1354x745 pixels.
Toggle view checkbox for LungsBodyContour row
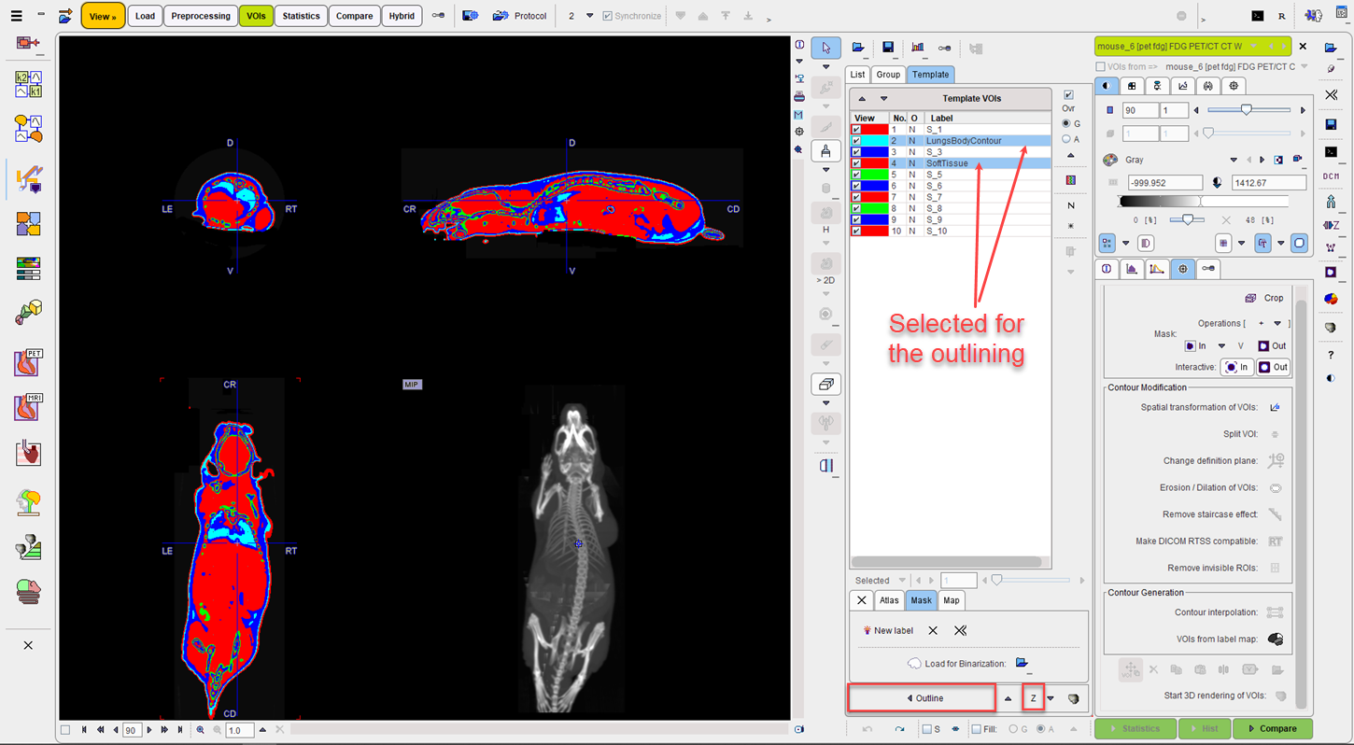pyautogui.click(x=856, y=141)
